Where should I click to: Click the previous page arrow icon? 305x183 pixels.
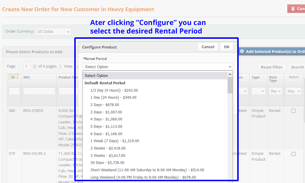[x=19, y=67]
